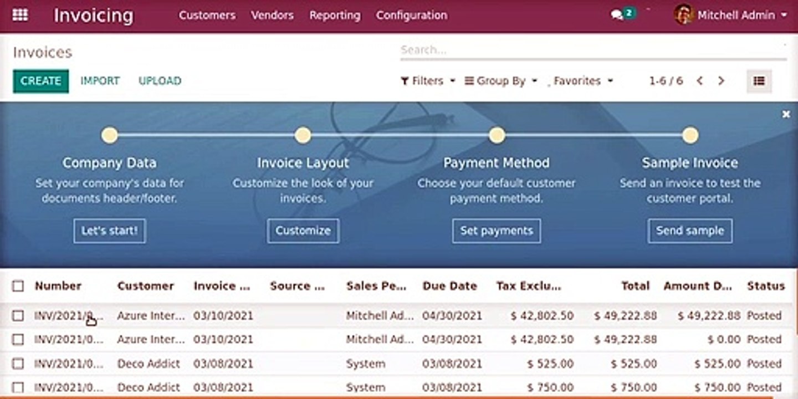
Task: Click Deco Addict in the $ 750.00 row
Action: (149, 387)
